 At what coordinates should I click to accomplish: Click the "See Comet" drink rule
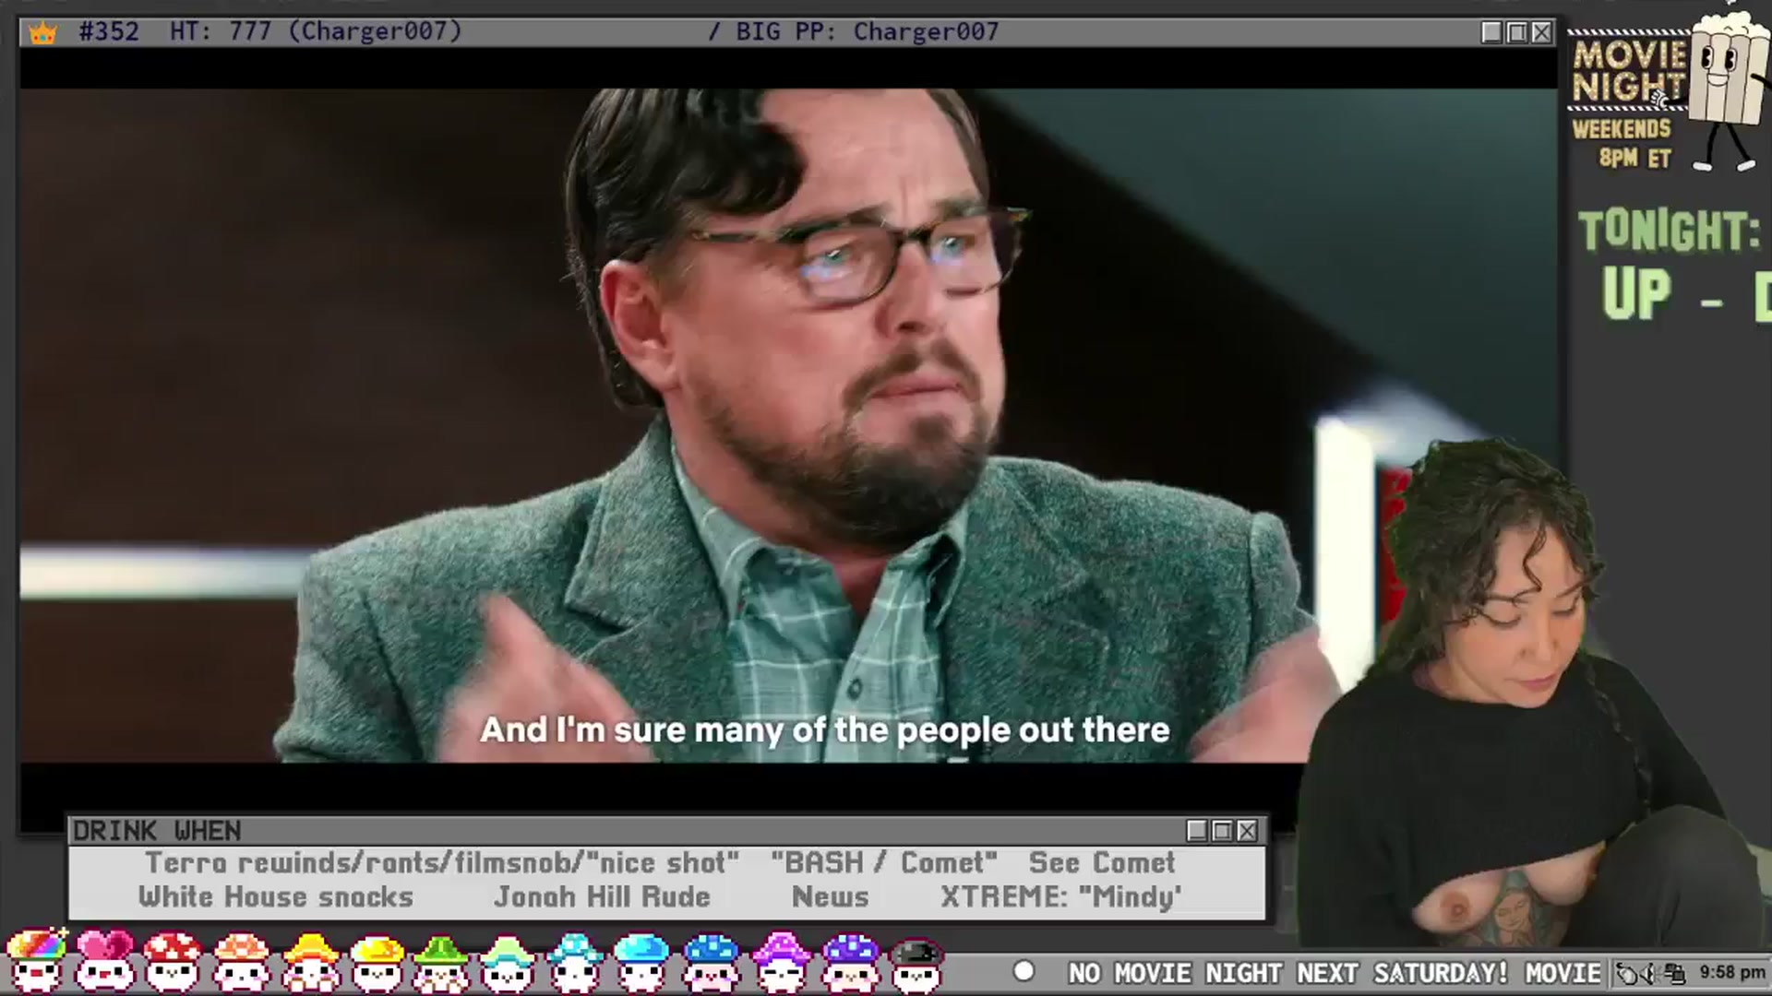(x=1102, y=862)
